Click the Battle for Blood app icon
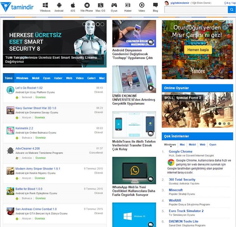236x227 pixels. click(x=10, y=191)
